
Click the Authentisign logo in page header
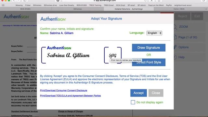[x=16, y=17]
